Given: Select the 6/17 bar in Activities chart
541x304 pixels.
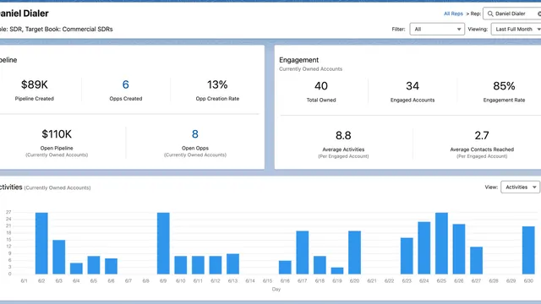Looking at the screenshot, I should [x=303, y=252].
